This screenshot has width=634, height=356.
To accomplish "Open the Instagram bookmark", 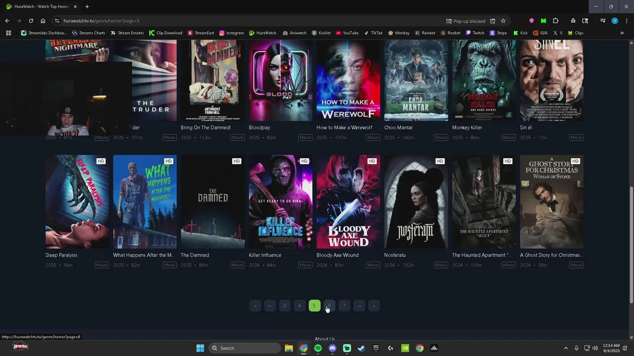I will coord(231,33).
